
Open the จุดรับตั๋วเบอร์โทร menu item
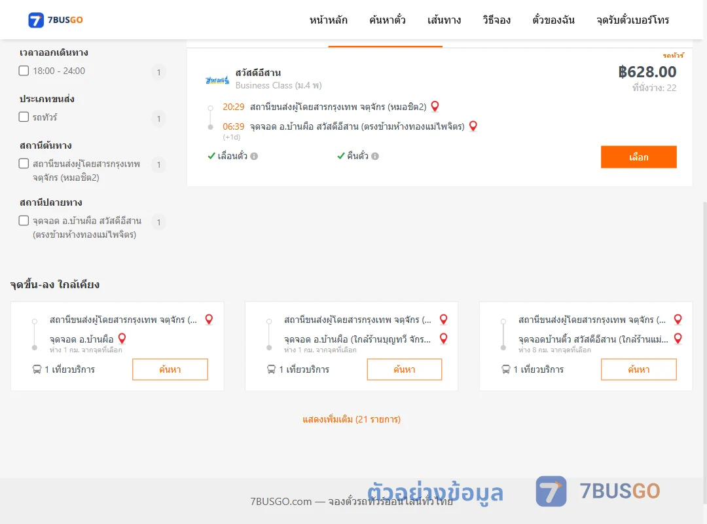pyautogui.click(x=632, y=20)
